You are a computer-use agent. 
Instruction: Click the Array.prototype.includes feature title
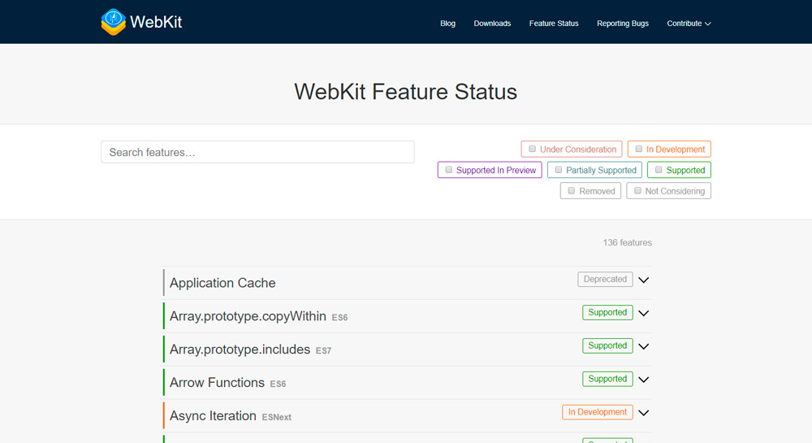pyautogui.click(x=240, y=350)
